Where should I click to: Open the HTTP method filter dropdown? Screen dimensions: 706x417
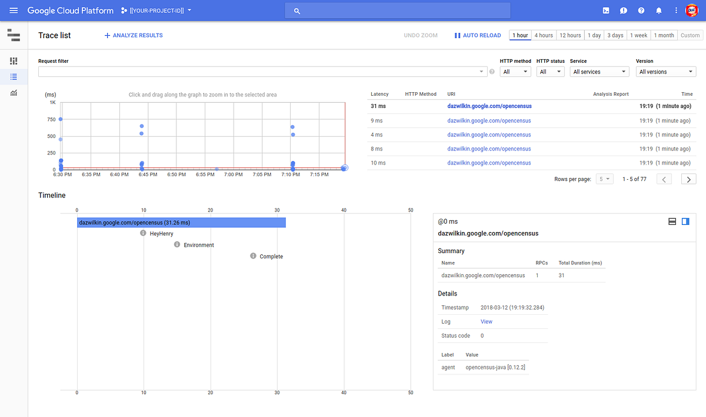(515, 71)
